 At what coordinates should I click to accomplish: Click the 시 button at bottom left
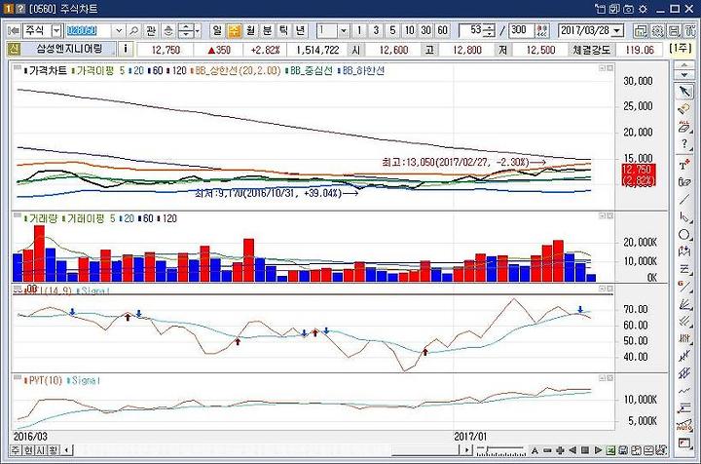[x=40, y=449]
